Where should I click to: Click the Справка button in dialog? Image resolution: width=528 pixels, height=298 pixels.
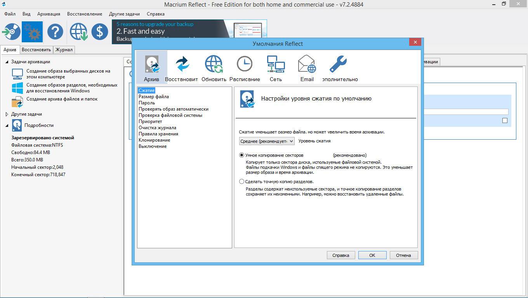pyautogui.click(x=341, y=255)
